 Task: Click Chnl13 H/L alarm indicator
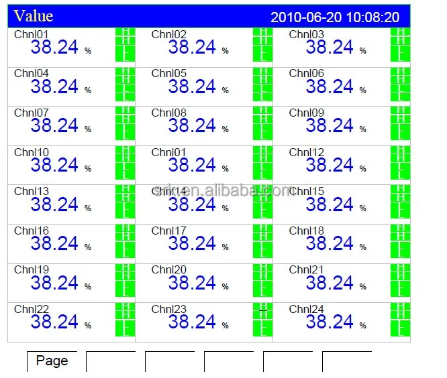[125, 202]
